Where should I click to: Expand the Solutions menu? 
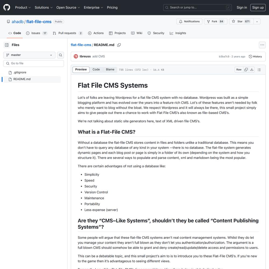click(44, 8)
